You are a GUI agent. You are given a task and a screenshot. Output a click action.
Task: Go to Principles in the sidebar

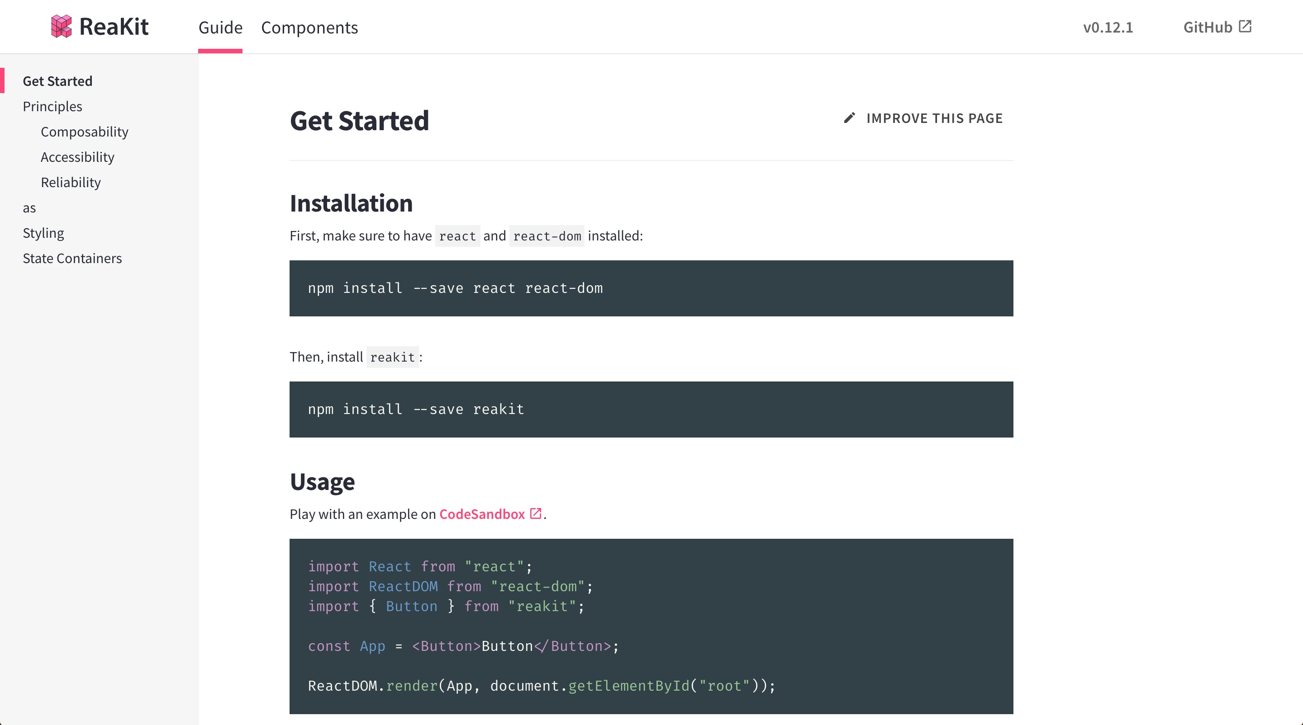coord(52,107)
